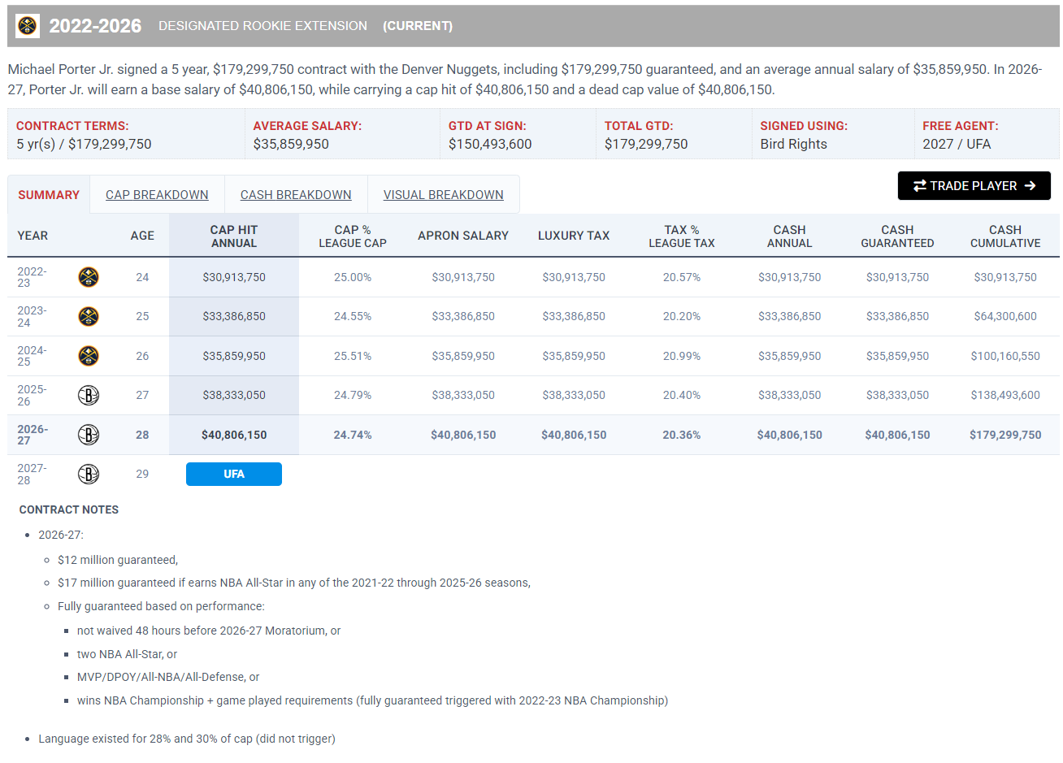The image size is (1063, 763).
Task: Click the Nets logo in 2026-27 row
Action: click(89, 435)
